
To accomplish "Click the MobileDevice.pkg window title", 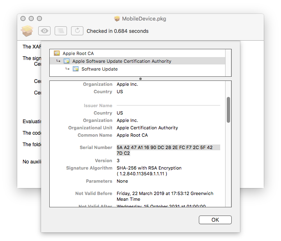I will tap(144, 18).
